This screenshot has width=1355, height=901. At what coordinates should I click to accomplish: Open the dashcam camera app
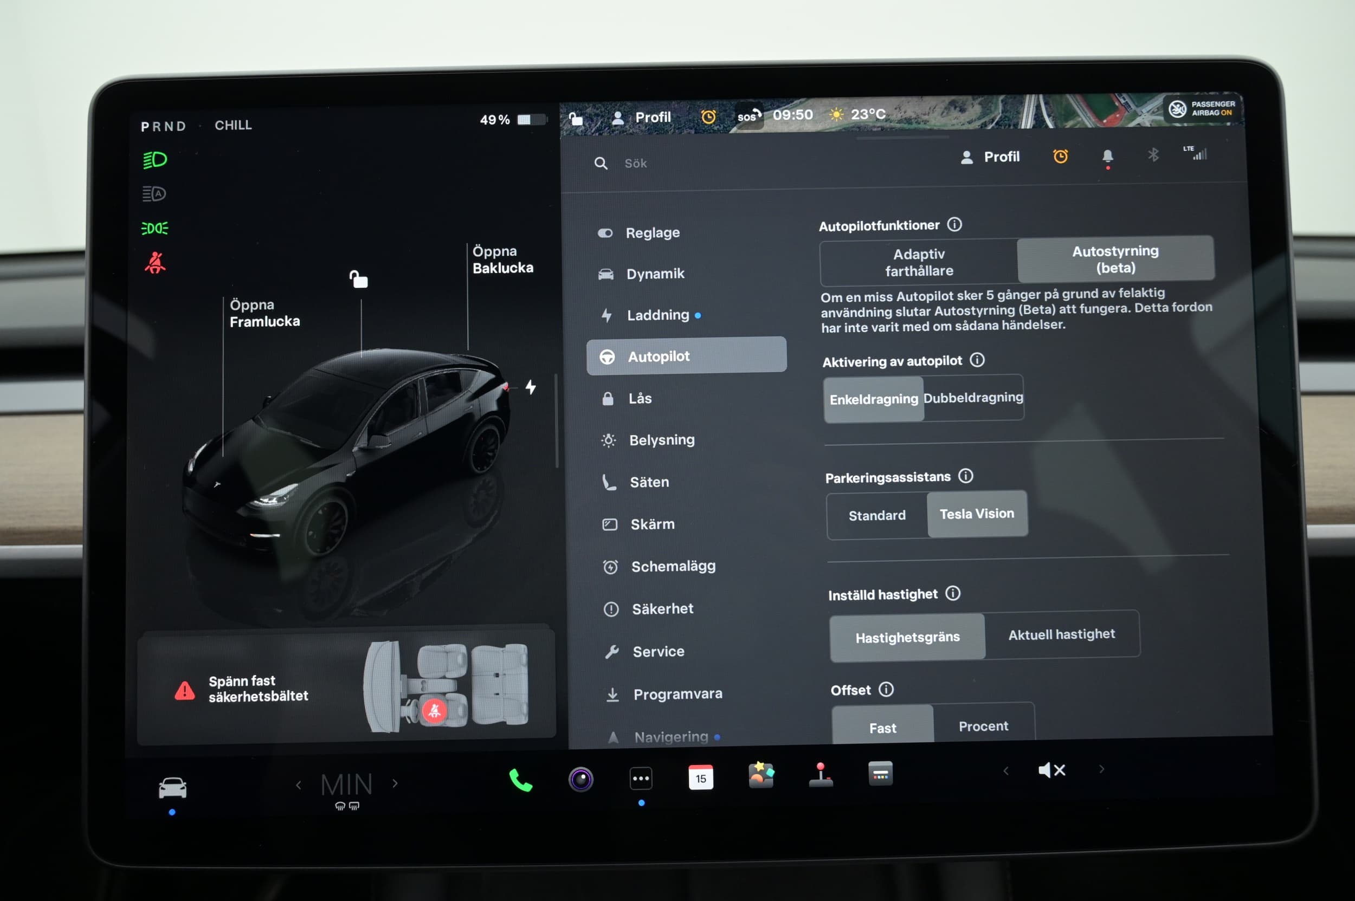point(580,779)
